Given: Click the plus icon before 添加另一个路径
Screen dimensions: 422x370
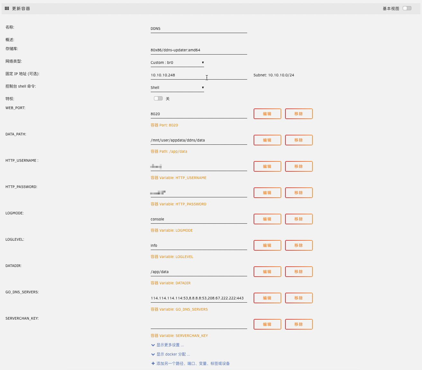Looking at the screenshot, I should tap(153, 364).
